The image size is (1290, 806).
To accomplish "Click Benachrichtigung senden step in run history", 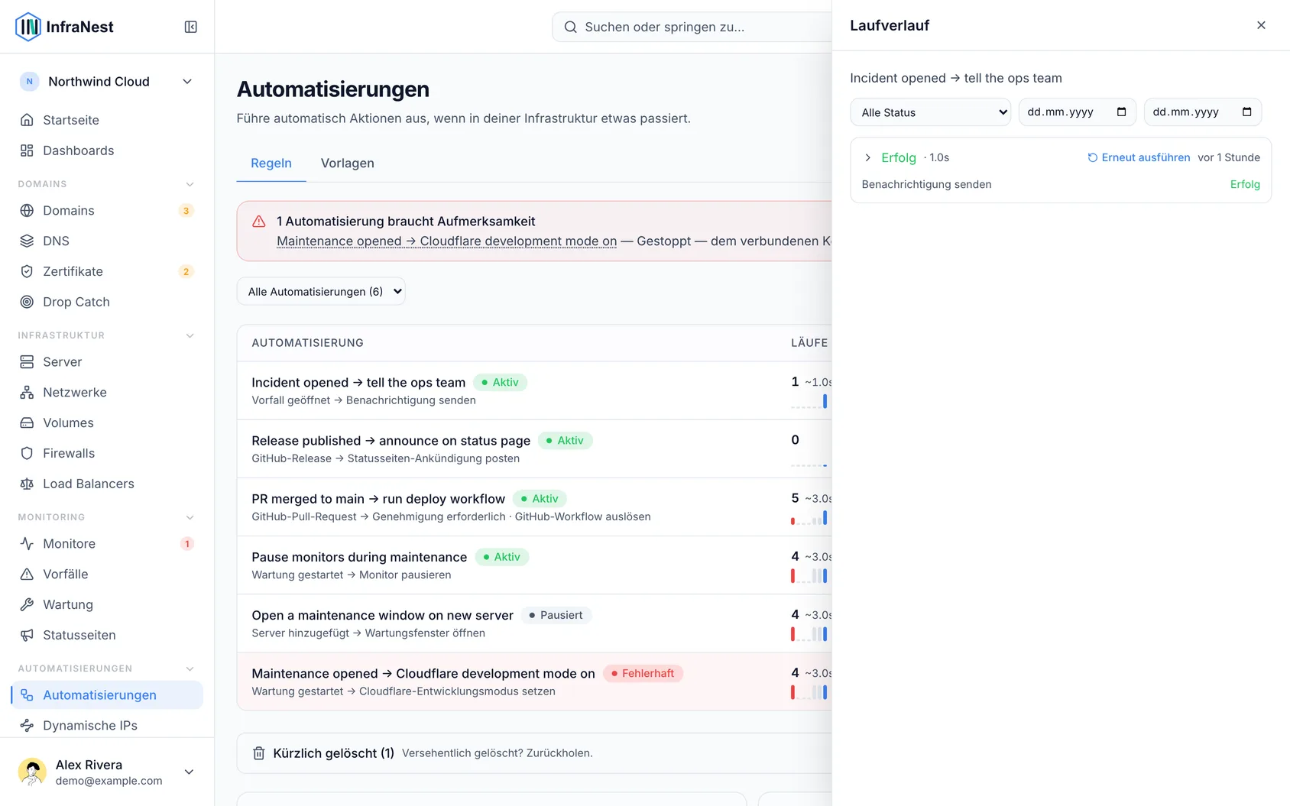I will 926,184.
